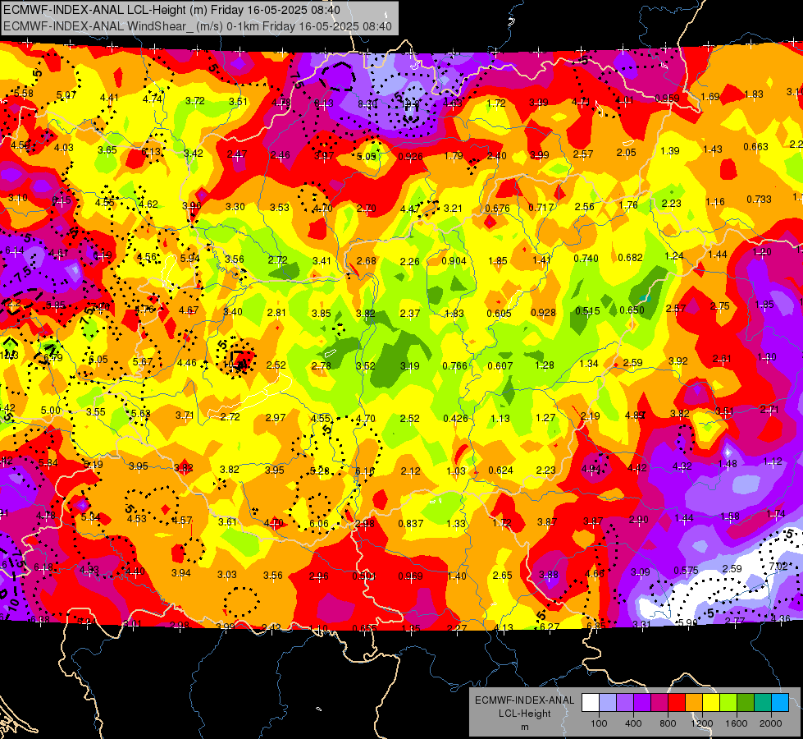Click the lime green legend swatch near 1600
The width and height of the screenshot is (803, 739).
click(x=728, y=703)
